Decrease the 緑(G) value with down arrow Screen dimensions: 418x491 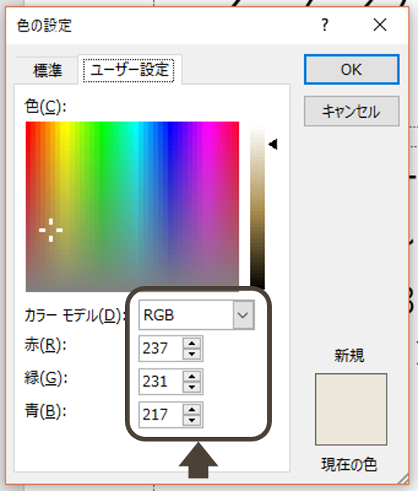coord(192,387)
